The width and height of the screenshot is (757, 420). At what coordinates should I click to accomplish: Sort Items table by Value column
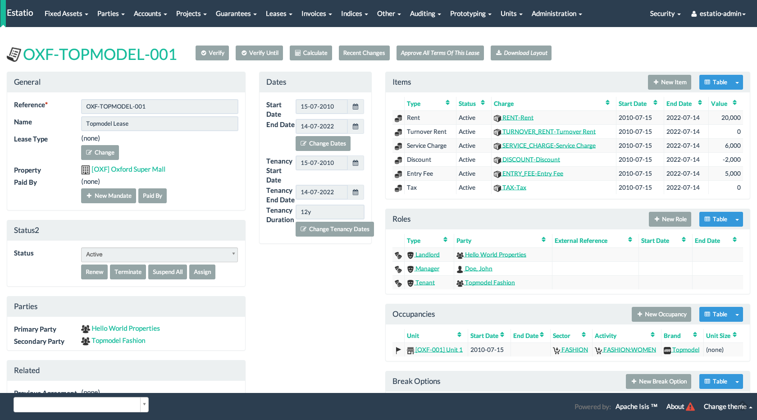click(734, 103)
